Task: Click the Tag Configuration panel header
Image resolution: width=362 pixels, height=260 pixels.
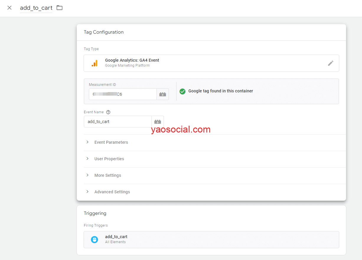Action: click(104, 32)
